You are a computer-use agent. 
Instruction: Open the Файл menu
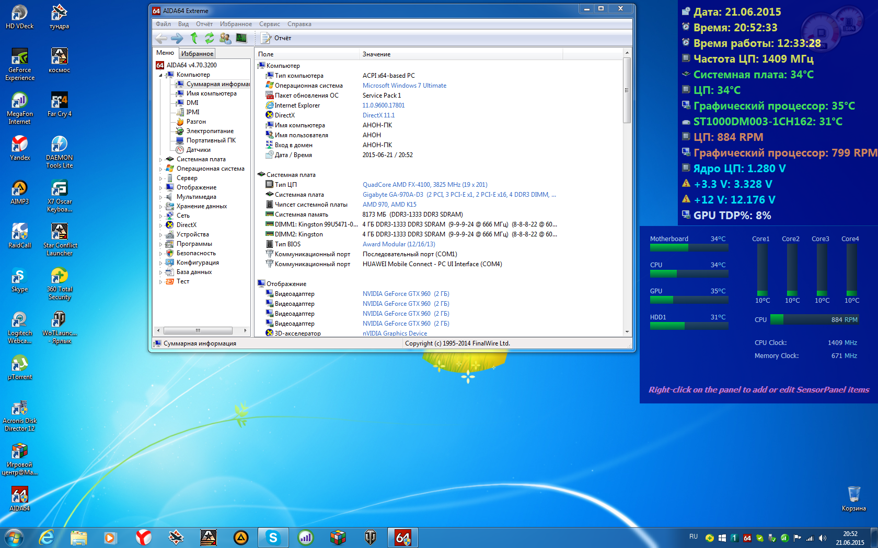(163, 24)
